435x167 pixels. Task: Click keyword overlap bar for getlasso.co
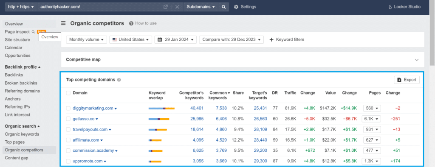click(x=159, y=119)
